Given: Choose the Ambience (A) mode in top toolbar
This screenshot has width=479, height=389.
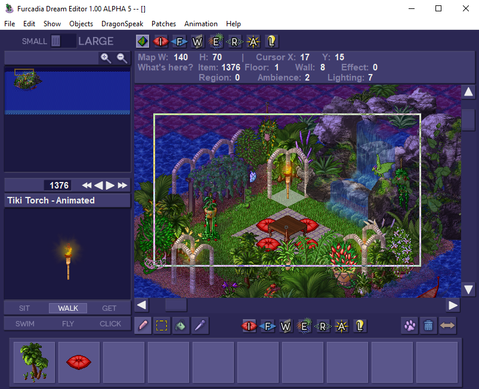Looking at the screenshot, I should point(253,42).
